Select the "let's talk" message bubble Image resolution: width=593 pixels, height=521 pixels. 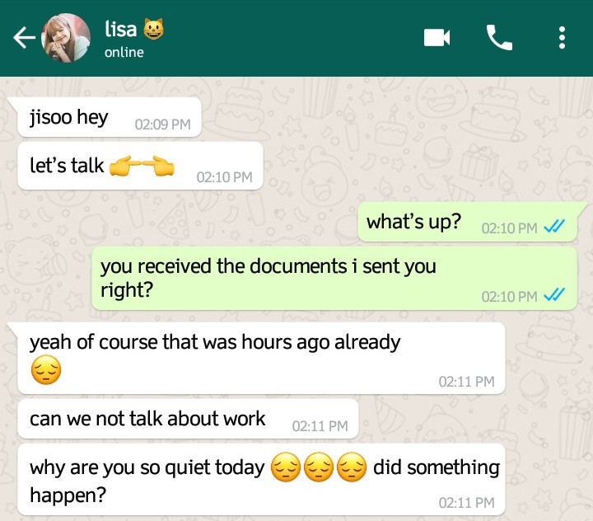(140, 166)
